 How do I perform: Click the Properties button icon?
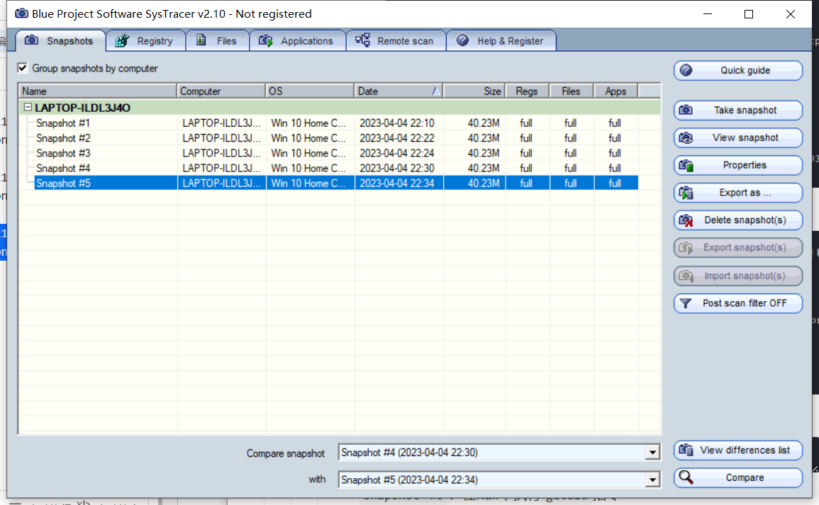[686, 165]
